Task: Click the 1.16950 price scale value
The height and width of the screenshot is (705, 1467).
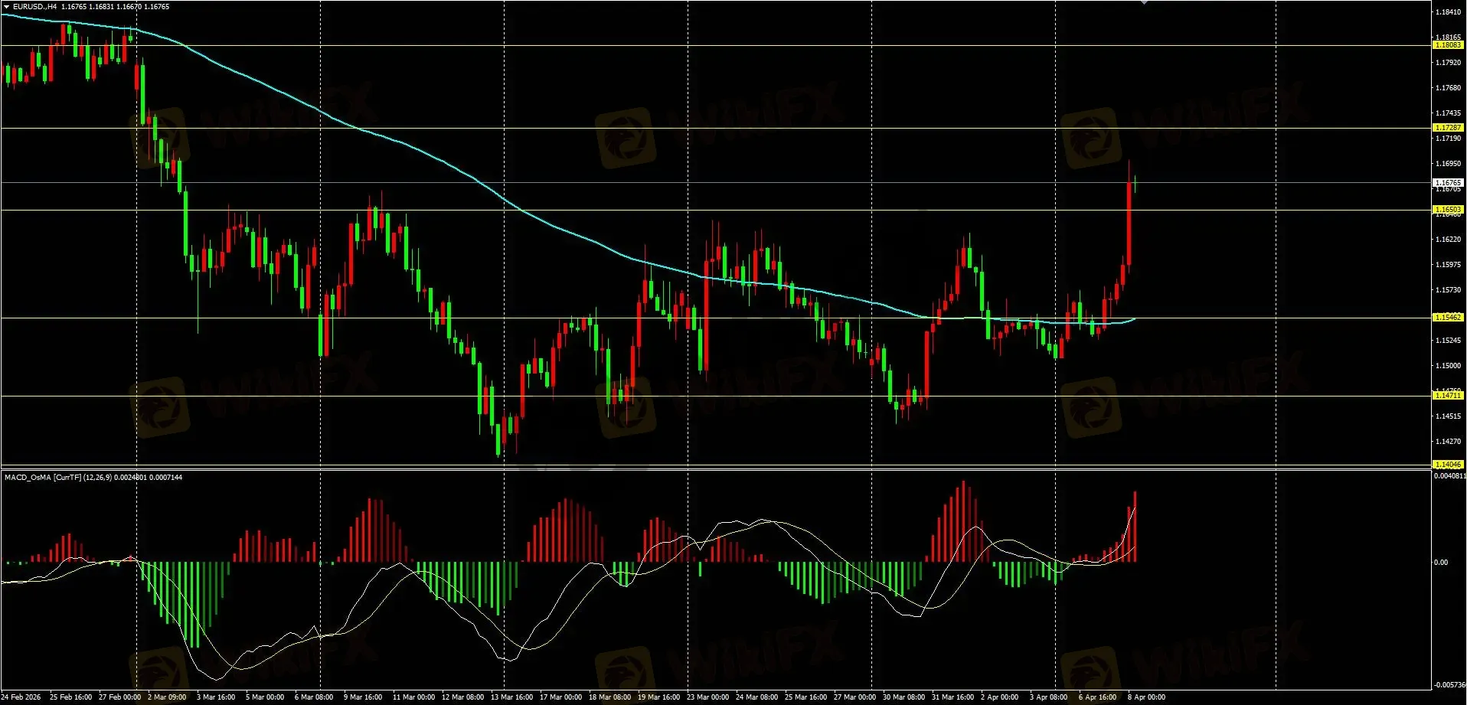Action: click(x=1448, y=164)
